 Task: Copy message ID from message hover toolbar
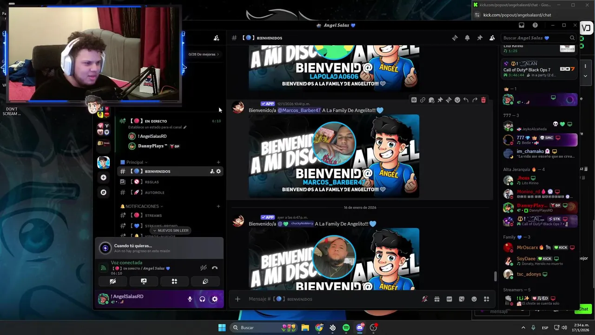[414, 100]
